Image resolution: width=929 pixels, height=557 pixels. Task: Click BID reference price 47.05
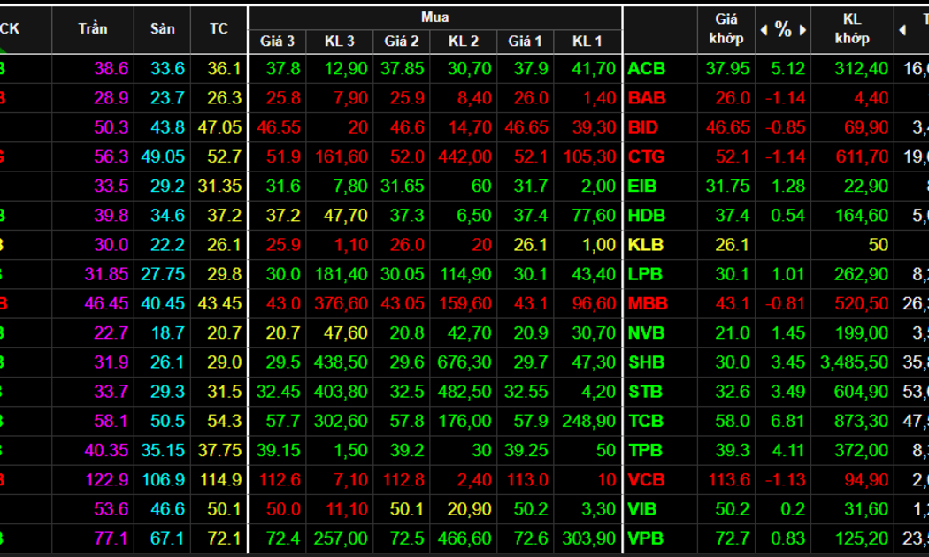coord(219,127)
